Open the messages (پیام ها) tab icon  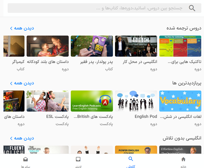point(25,159)
